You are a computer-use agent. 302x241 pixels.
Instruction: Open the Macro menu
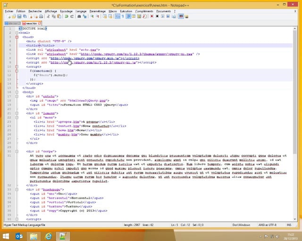pyautogui.click(x=113, y=11)
